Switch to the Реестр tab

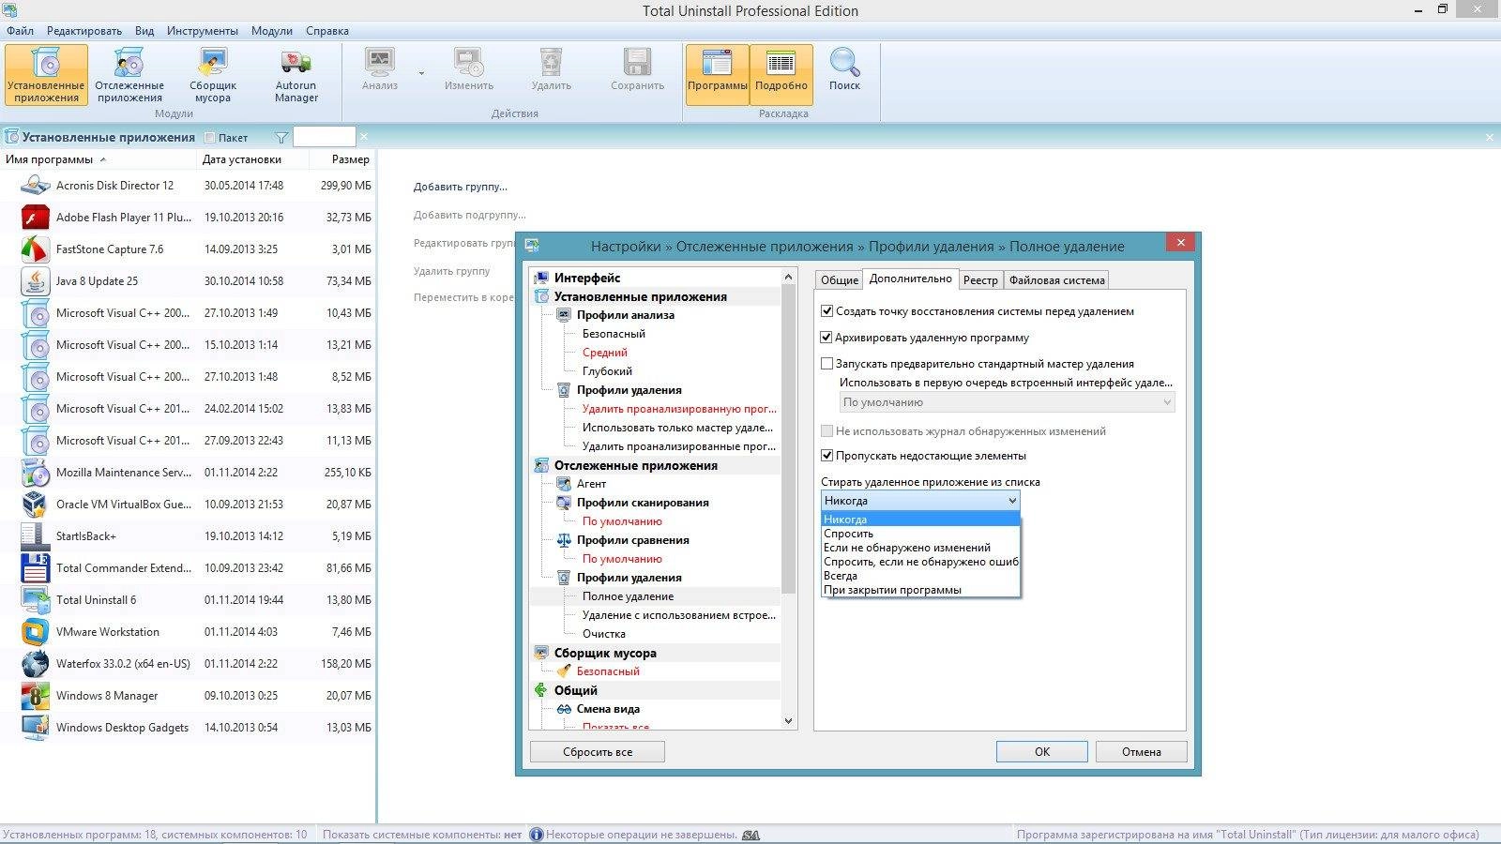(x=980, y=280)
